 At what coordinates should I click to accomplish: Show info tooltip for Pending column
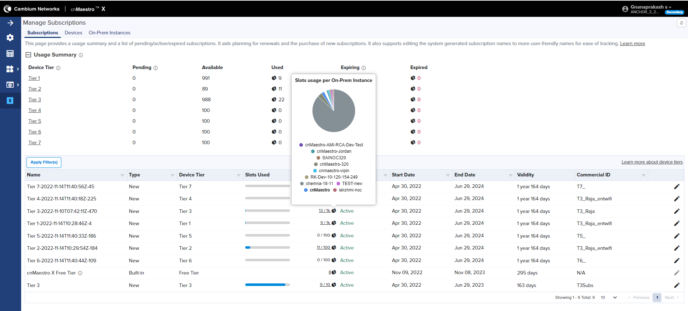(156, 68)
